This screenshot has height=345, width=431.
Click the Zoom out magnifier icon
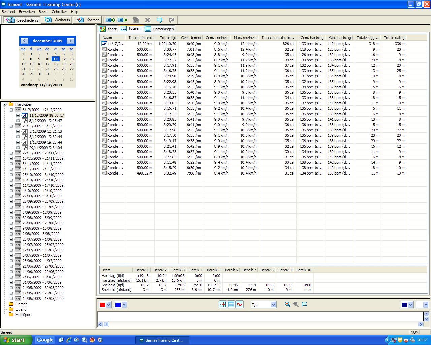point(296,304)
